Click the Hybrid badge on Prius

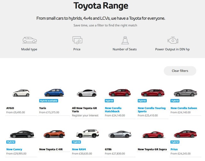pyautogui.click(x=175, y=142)
